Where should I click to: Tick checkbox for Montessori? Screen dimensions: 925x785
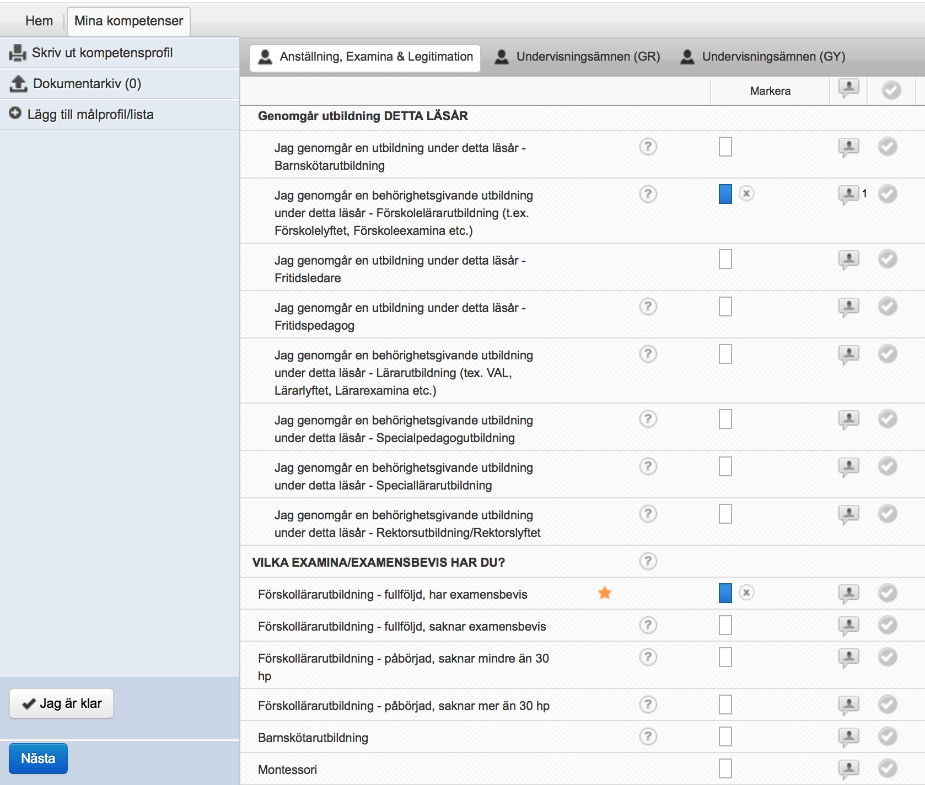click(x=725, y=768)
